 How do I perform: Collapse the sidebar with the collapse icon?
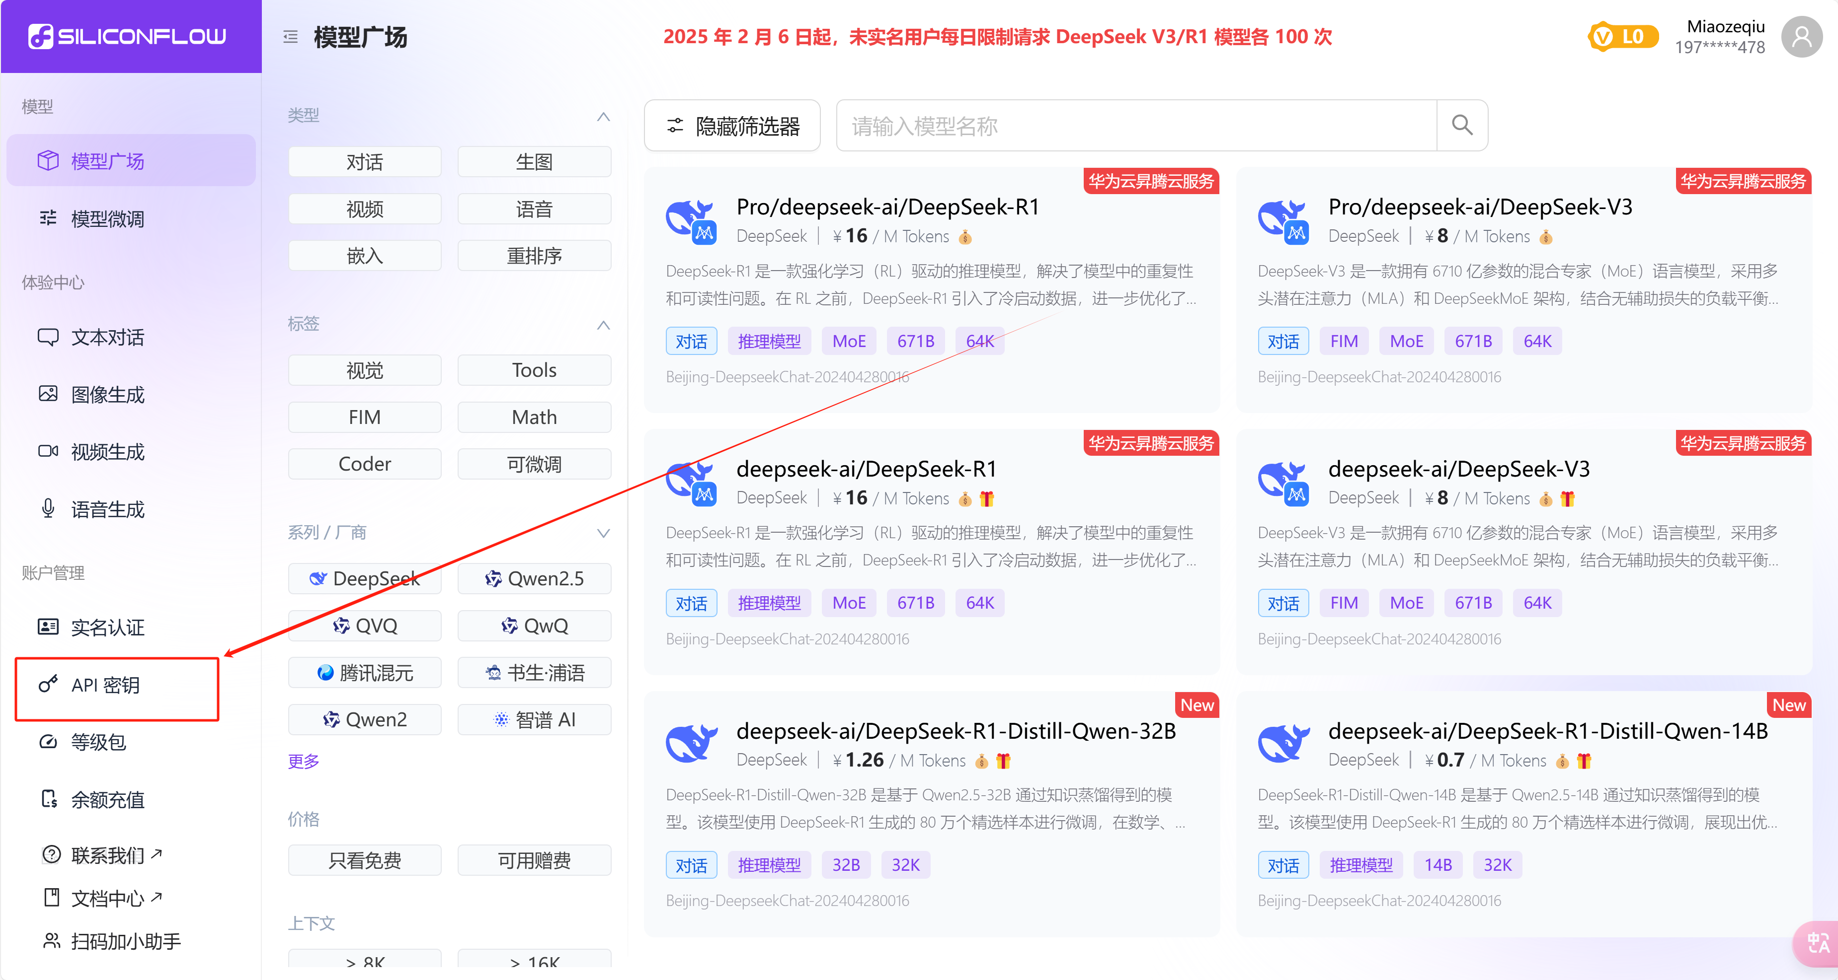[x=290, y=36]
